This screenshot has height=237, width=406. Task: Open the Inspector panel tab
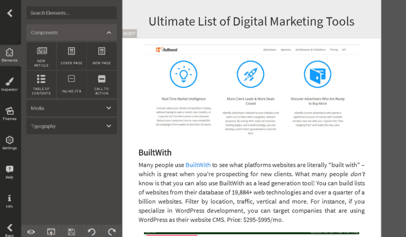tap(10, 84)
